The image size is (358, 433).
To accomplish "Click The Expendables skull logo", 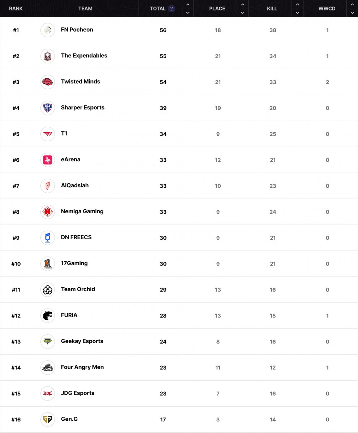I will pos(48,56).
